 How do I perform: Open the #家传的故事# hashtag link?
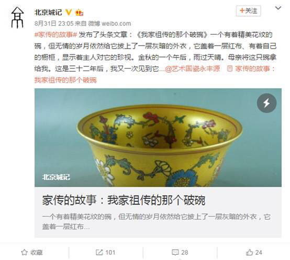point(55,35)
